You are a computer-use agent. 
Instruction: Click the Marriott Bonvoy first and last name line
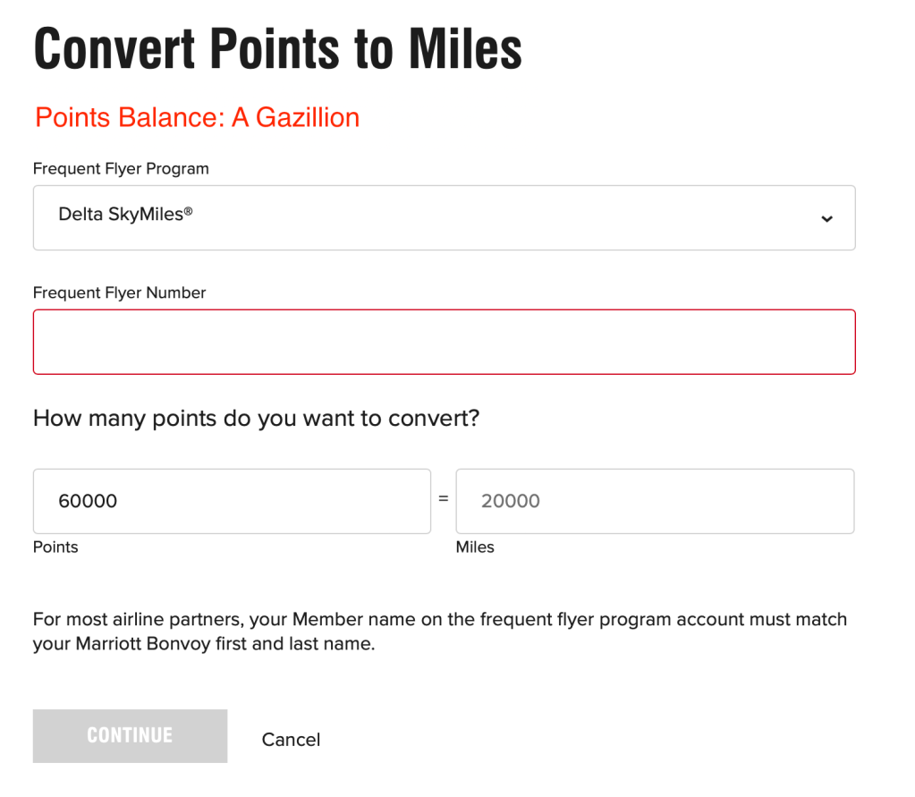pyautogui.click(x=204, y=643)
